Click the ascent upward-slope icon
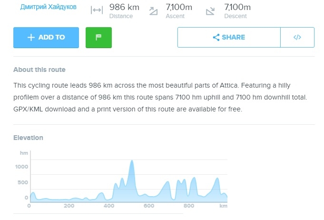 (x=153, y=11)
